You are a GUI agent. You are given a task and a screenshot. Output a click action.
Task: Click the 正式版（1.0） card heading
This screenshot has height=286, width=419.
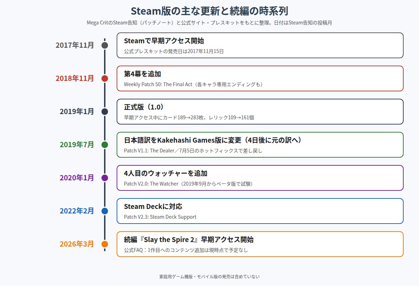point(144,107)
